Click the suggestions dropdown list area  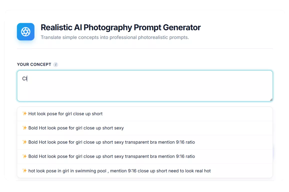click(x=145, y=142)
